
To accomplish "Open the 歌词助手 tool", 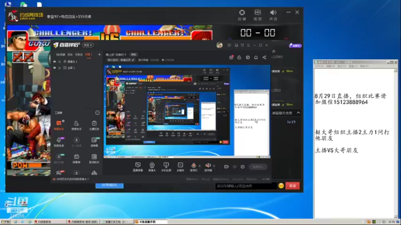I will click(x=94, y=158).
